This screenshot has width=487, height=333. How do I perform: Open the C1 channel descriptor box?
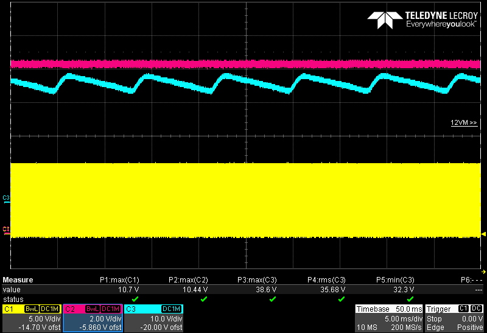click(32, 318)
